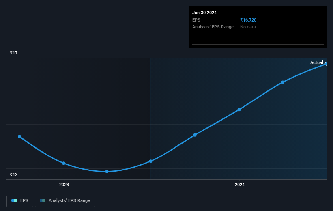Click the ₹17 y-axis label
This screenshot has width=333, height=211.
pos(14,53)
